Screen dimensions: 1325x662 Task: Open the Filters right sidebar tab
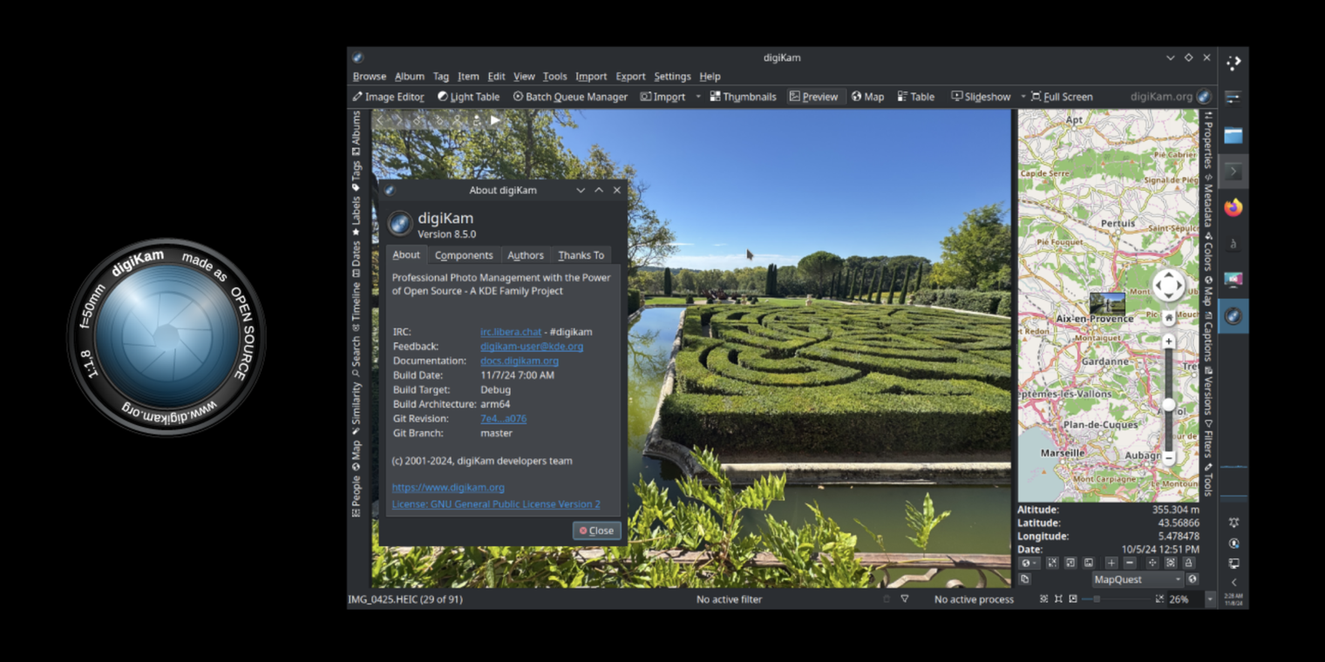1208,438
